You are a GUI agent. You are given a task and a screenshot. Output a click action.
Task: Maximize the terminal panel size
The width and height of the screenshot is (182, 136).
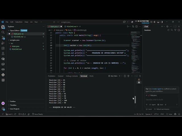tap(136, 76)
